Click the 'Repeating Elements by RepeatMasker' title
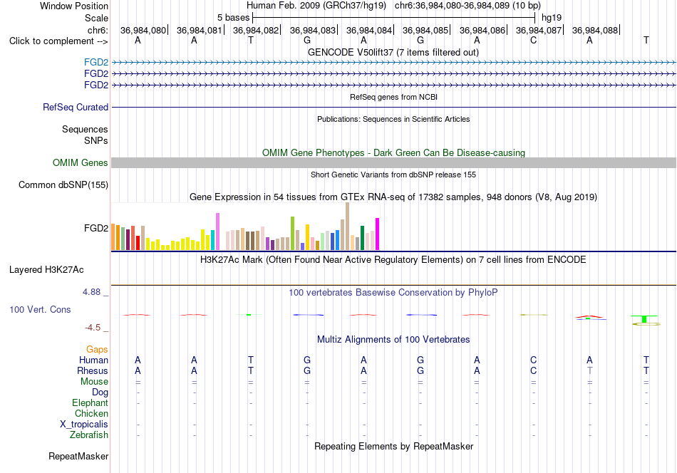 coord(393,446)
